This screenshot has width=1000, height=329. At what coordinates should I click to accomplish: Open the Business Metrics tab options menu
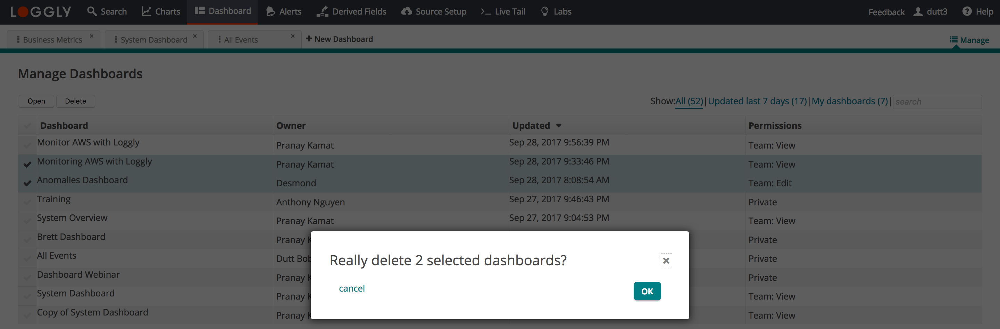(18, 39)
